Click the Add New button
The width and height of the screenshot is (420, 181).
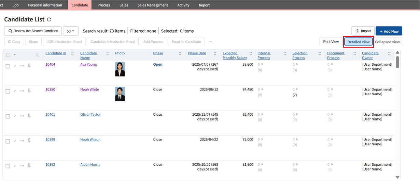pyautogui.click(x=389, y=31)
